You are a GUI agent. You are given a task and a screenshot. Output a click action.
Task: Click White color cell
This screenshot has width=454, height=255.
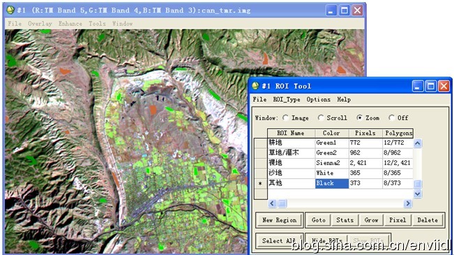coord(332,173)
